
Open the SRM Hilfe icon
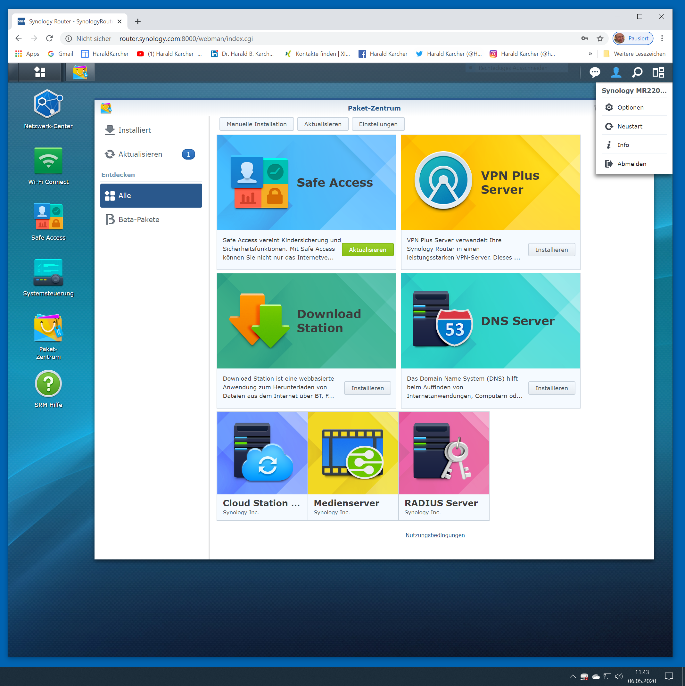pyautogui.click(x=48, y=384)
